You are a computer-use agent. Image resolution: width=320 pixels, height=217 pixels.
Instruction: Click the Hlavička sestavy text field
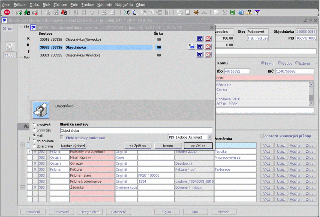[136, 131]
